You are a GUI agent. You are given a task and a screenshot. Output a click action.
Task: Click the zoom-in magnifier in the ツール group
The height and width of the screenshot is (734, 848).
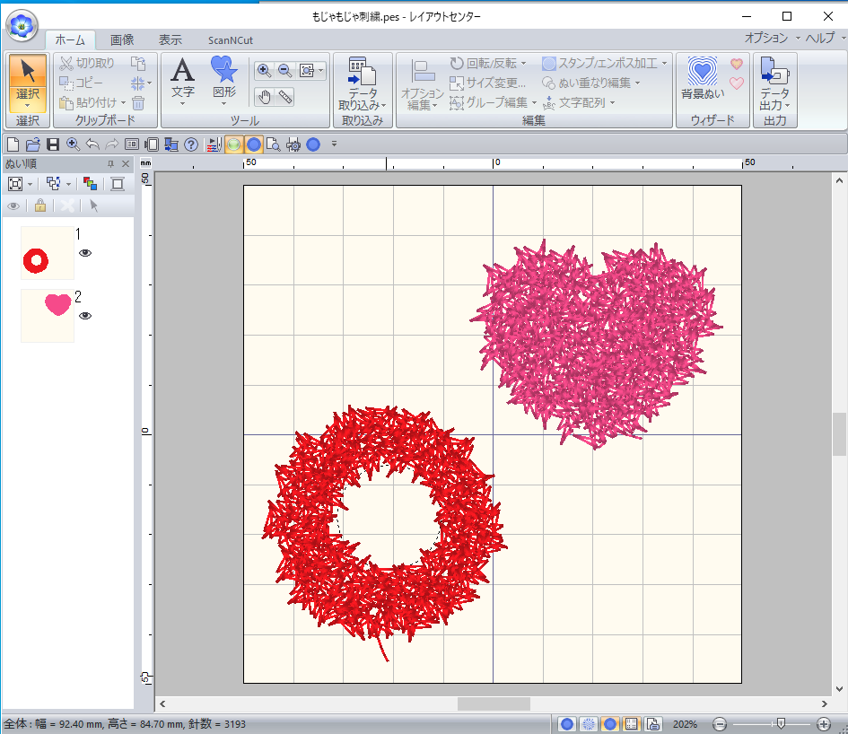pyautogui.click(x=264, y=70)
